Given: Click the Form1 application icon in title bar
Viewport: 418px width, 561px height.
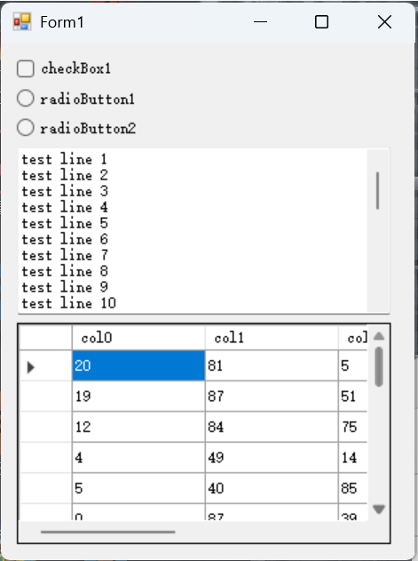Looking at the screenshot, I should [22, 22].
